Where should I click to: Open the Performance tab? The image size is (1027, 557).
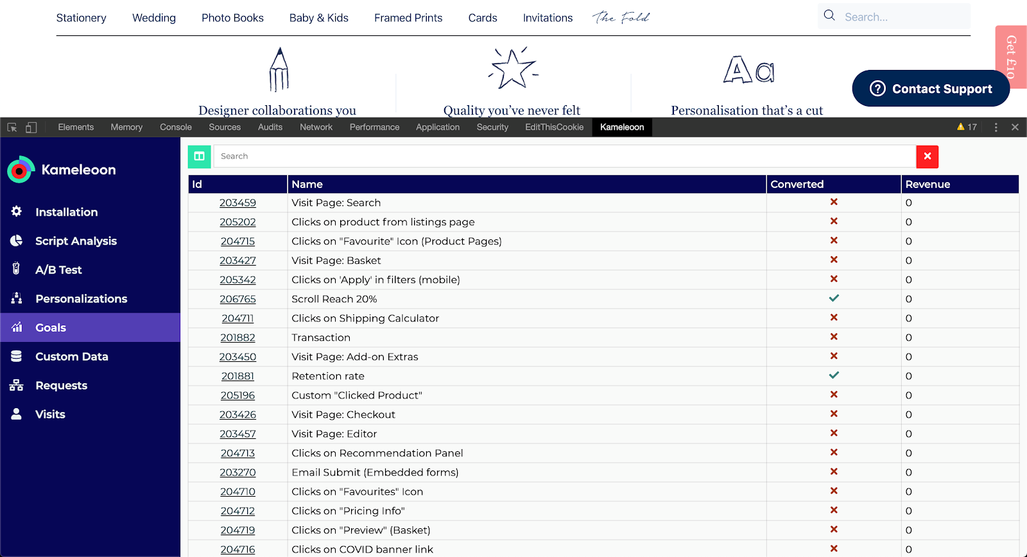coord(374,127)
